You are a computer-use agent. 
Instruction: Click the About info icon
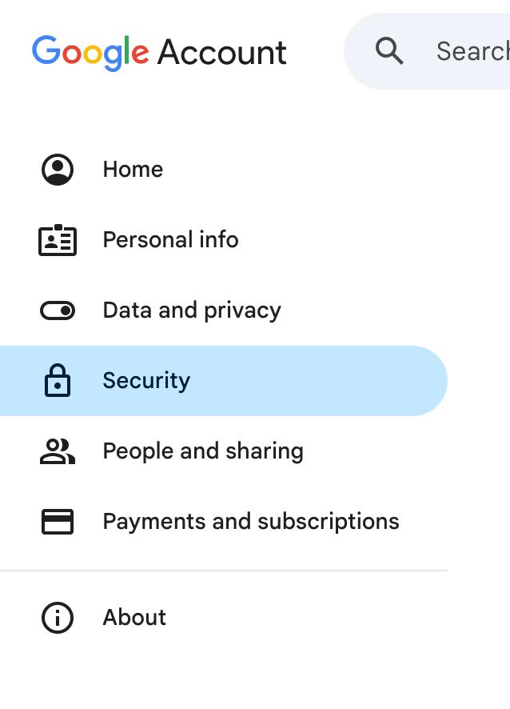click(x=57, y=617)
